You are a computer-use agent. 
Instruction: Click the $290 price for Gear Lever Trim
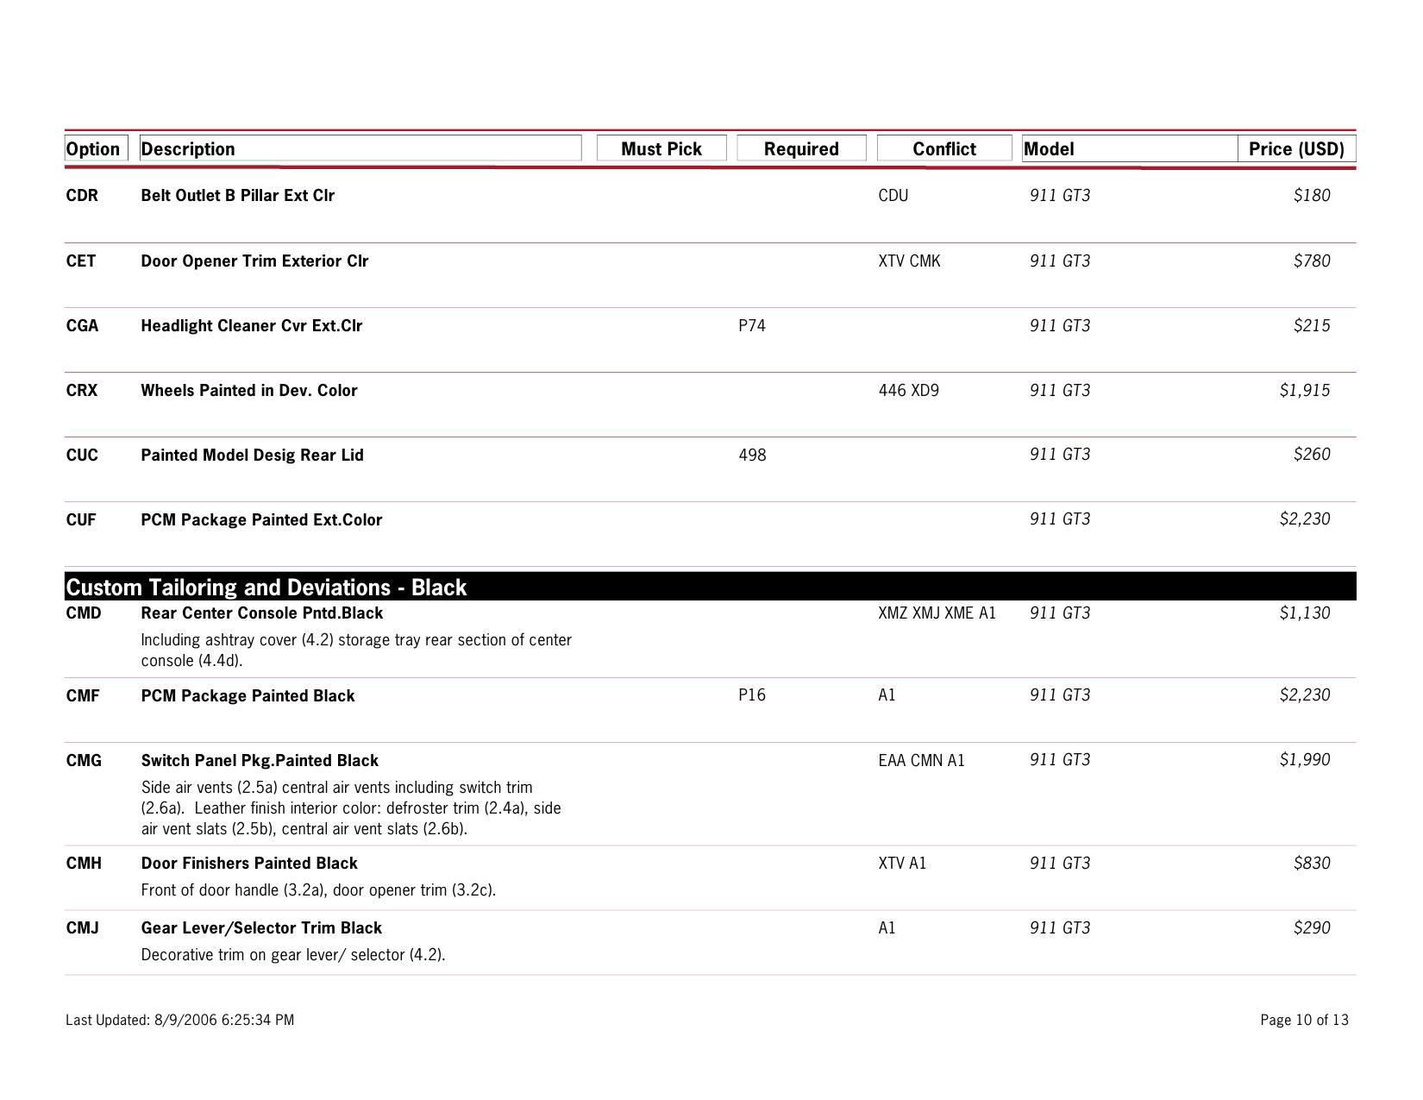coord(1312,928)
